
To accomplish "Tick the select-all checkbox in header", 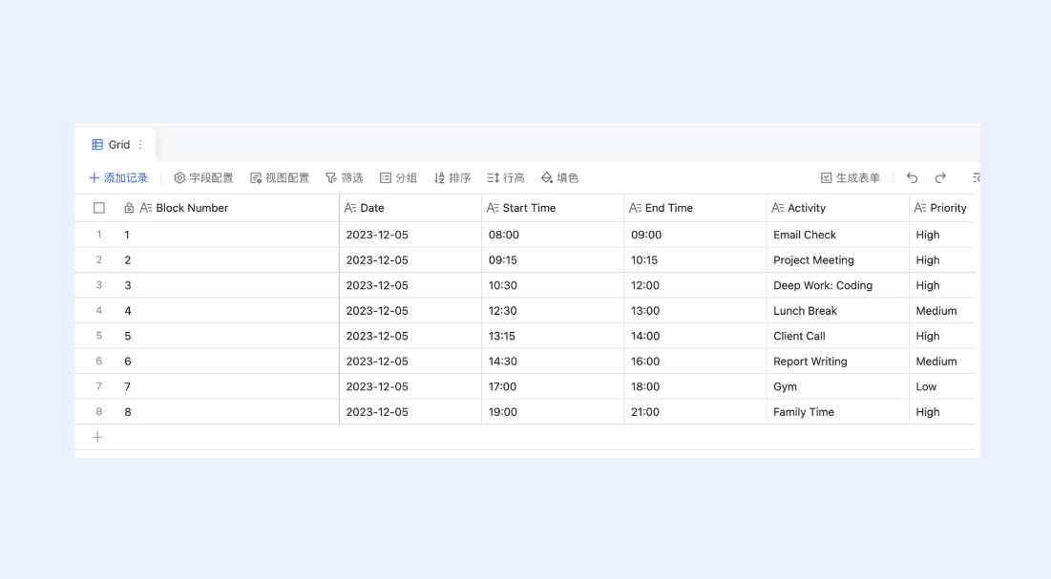I will [x=99, y=208].
